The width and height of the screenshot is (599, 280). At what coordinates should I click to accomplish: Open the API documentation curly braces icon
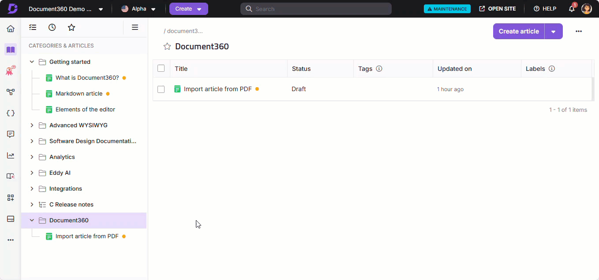tap(11, 113)
